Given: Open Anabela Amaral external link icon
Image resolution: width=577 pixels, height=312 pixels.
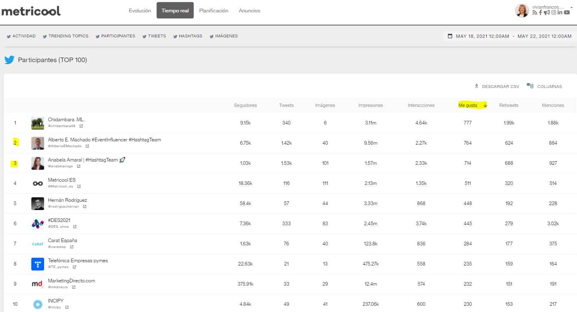Looking at the screenshot, I should pyautogui.click(x=78, y=166).
